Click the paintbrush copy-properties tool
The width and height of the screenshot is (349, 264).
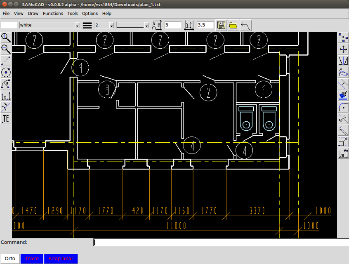click(x=343, y=96)
